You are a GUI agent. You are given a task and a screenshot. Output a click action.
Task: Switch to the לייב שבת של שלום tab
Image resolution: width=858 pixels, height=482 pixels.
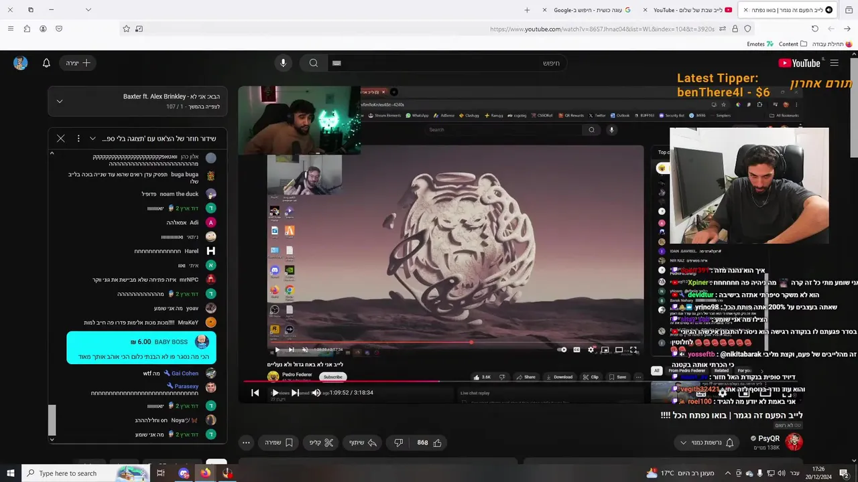pos(687,10)
